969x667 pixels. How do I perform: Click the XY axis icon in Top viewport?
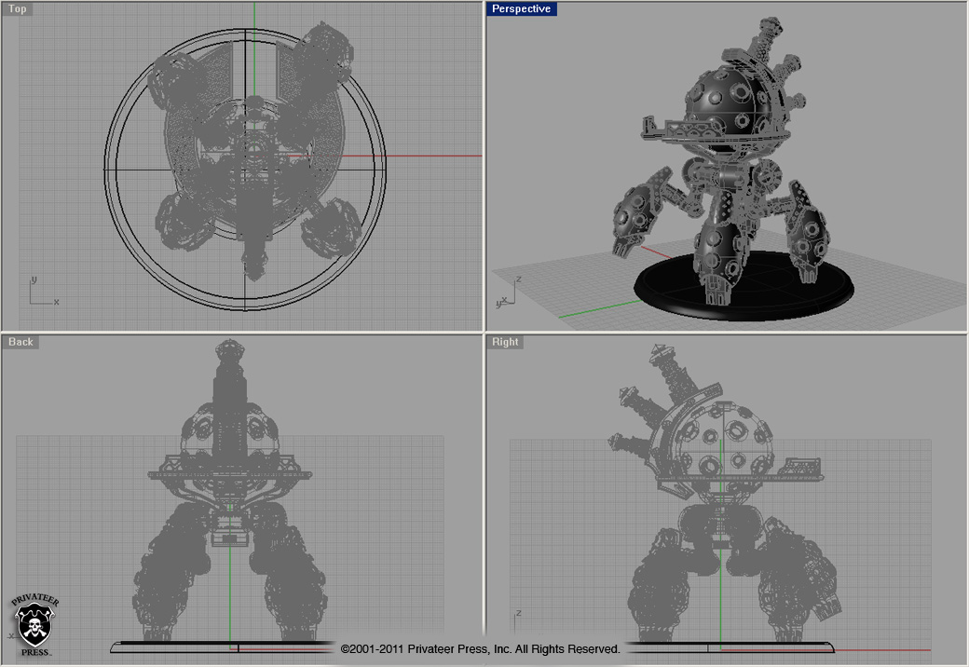(x=41, y=293)
